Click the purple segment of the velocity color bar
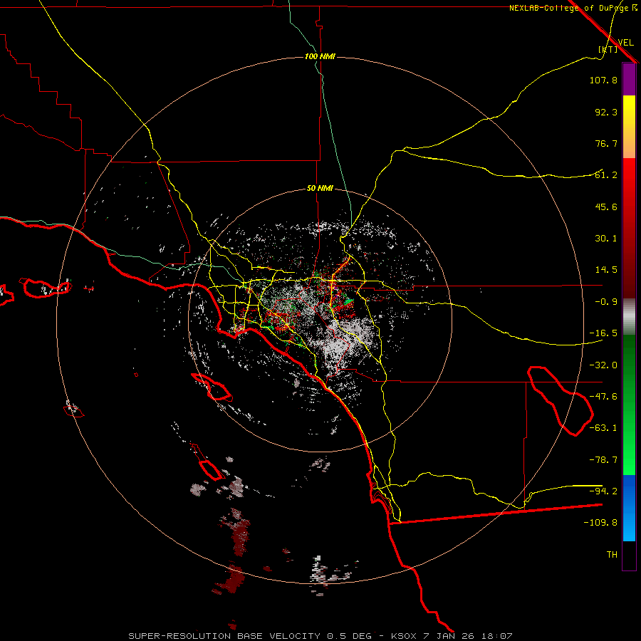The width and height of the screenshot is (641, 641). pyautogui.click(x=629, y=80)
